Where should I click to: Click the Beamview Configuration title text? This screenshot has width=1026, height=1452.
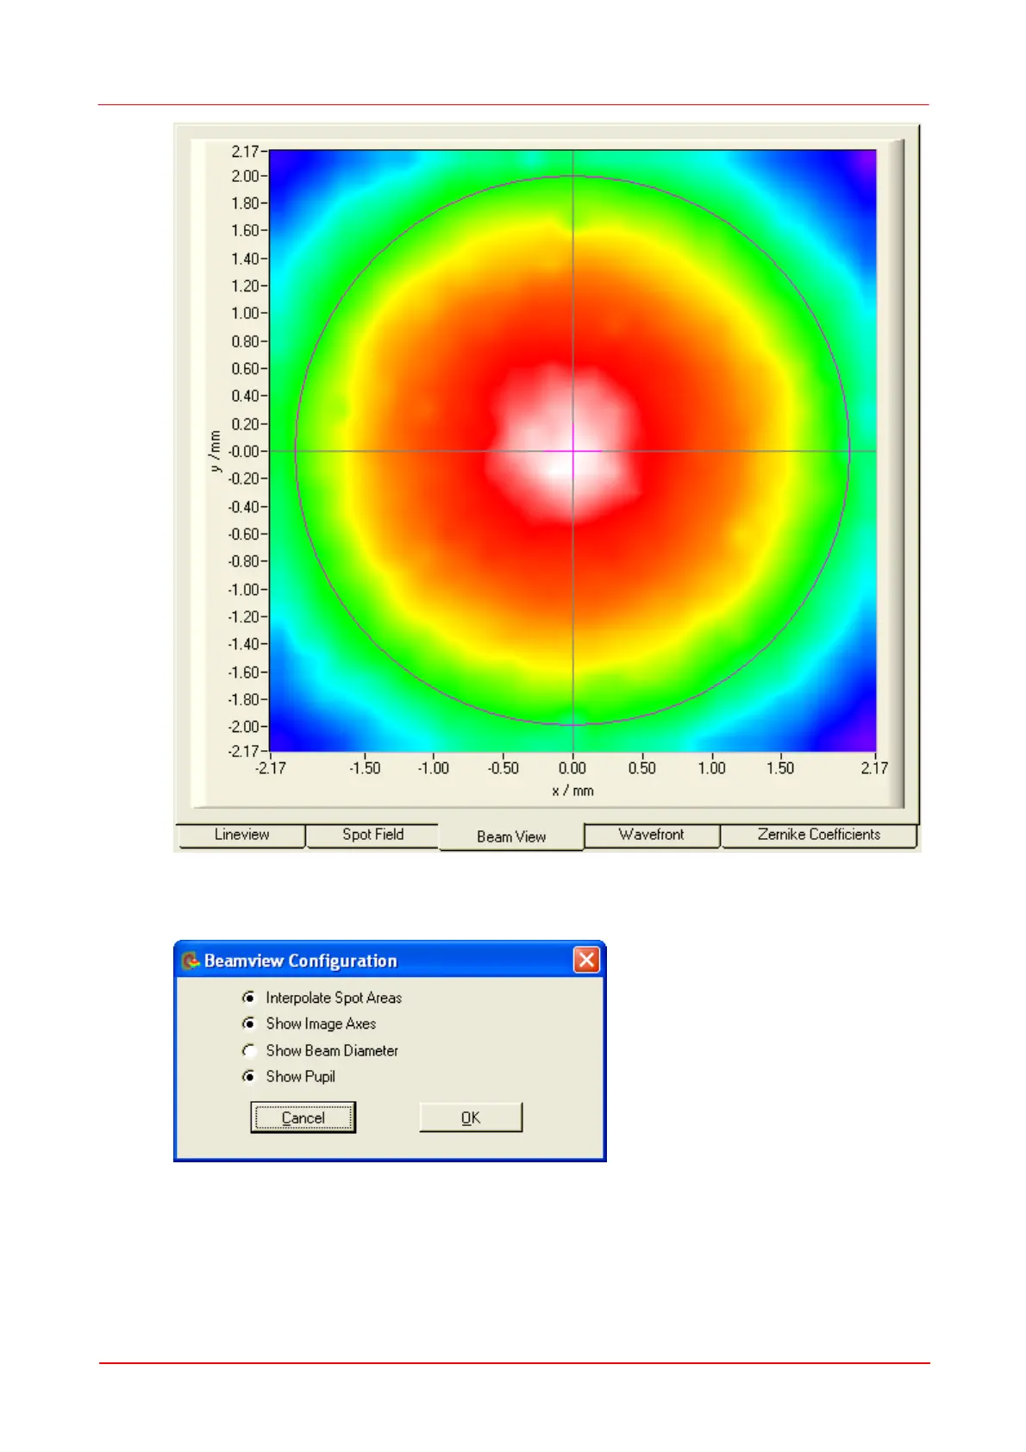[300, 961]
